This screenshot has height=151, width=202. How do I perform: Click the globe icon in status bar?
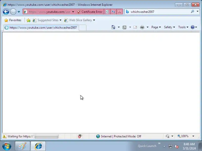[98, 136]
